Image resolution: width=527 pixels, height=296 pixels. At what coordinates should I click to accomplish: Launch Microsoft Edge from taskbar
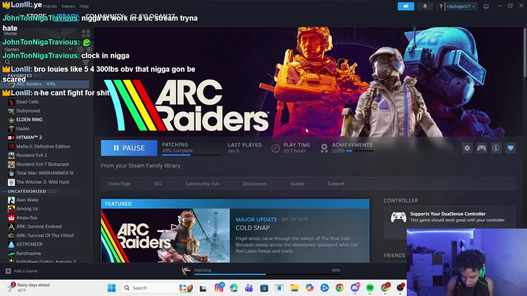[234, 288]
